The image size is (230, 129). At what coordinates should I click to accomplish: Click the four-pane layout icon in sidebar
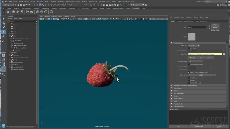pos(3,59)
